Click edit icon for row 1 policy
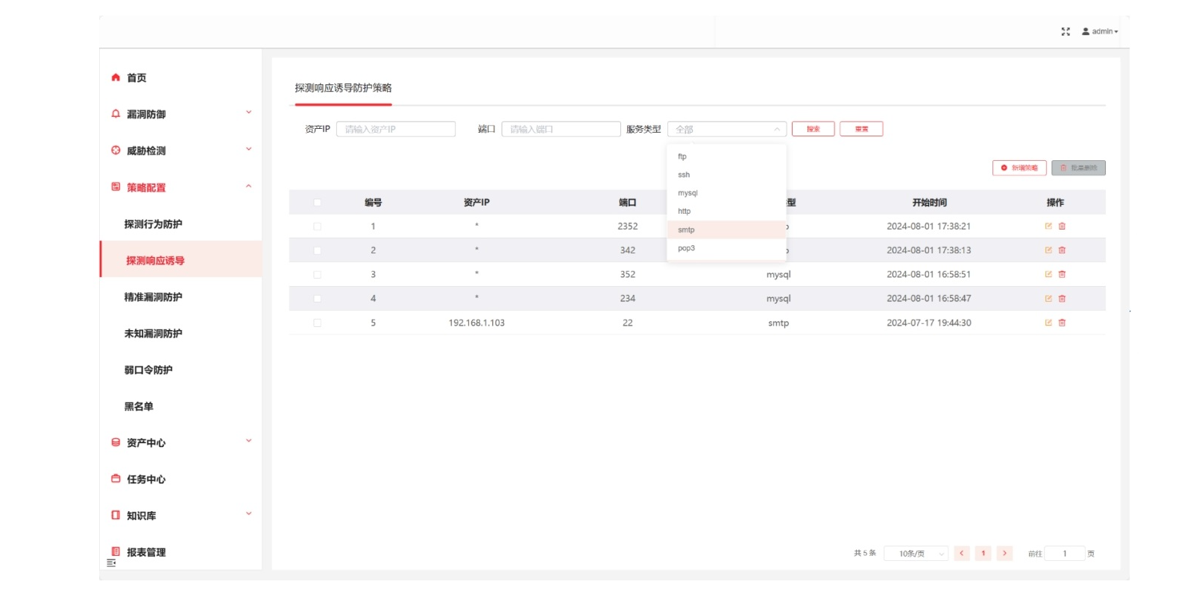The image size is (1193, 596). 1048,226
